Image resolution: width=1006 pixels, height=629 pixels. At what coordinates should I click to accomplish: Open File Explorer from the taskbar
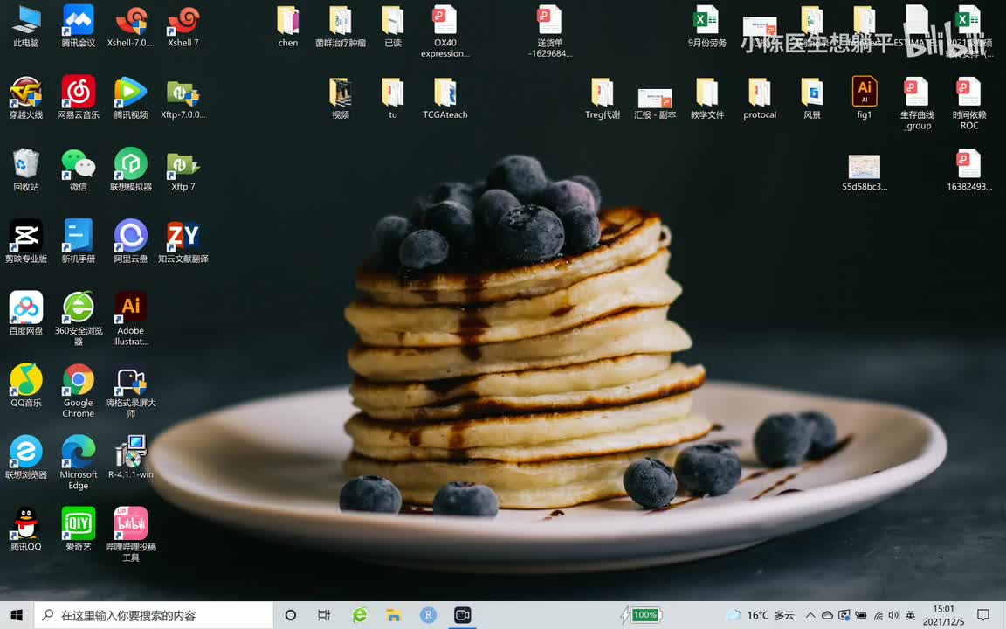pyautogui.click(x=394, y=615)
